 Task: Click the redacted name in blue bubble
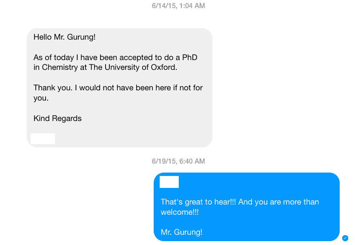(x=169, y=182)
